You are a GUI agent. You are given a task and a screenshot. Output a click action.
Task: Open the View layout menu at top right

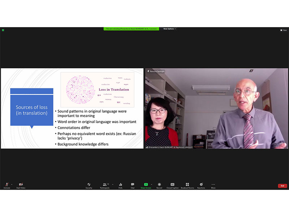pyautogui.click(x=284, y=30)
